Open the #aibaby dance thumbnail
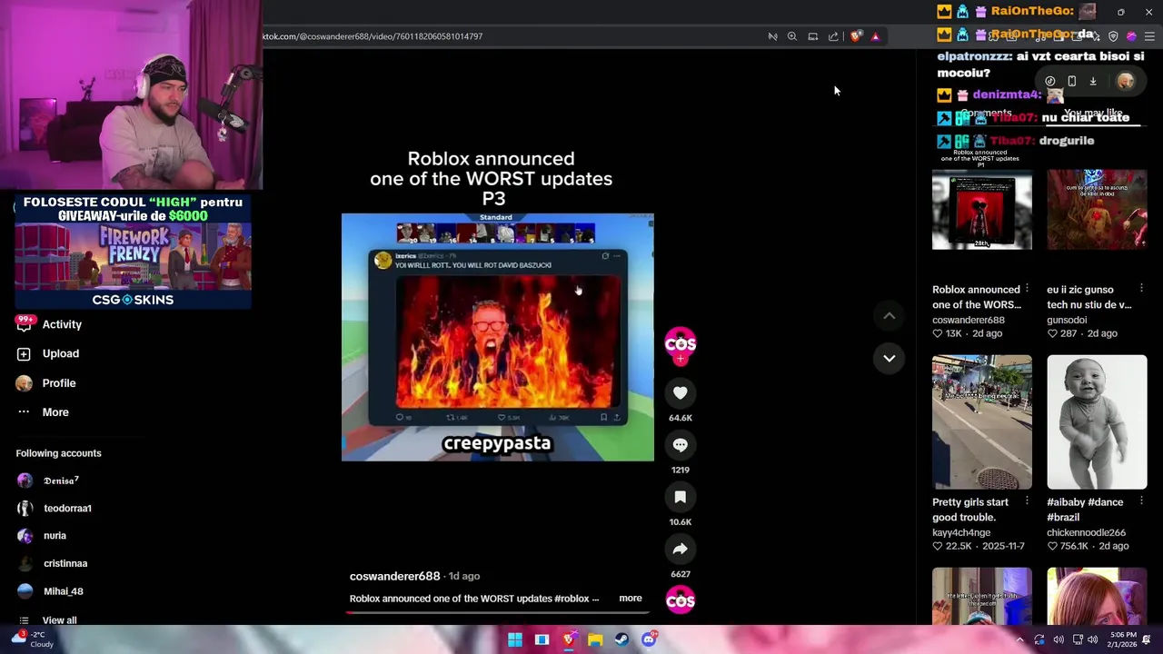1163x654 pixels. click(x=1097, y=421)
